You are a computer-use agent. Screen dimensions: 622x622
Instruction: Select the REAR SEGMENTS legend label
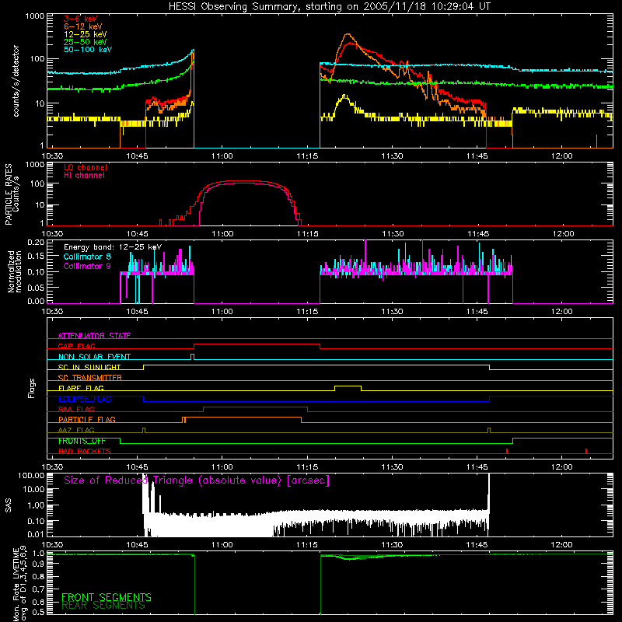click(103, 606)
